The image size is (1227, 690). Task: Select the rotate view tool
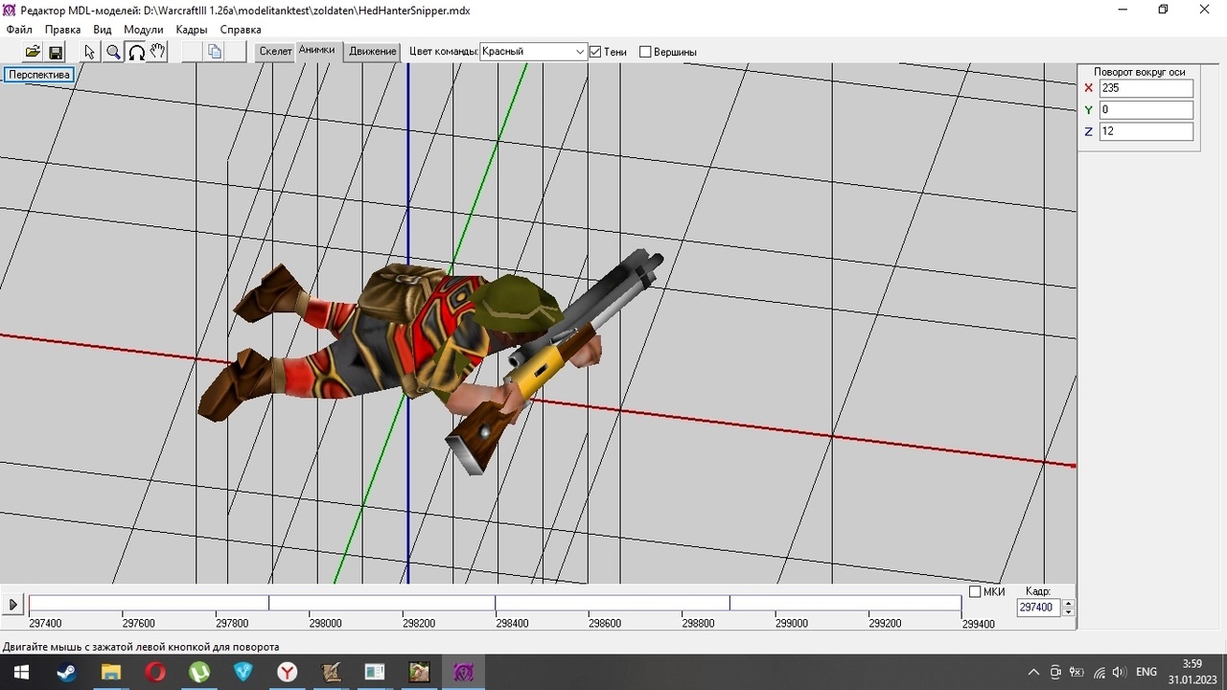(x=136, y=52)
